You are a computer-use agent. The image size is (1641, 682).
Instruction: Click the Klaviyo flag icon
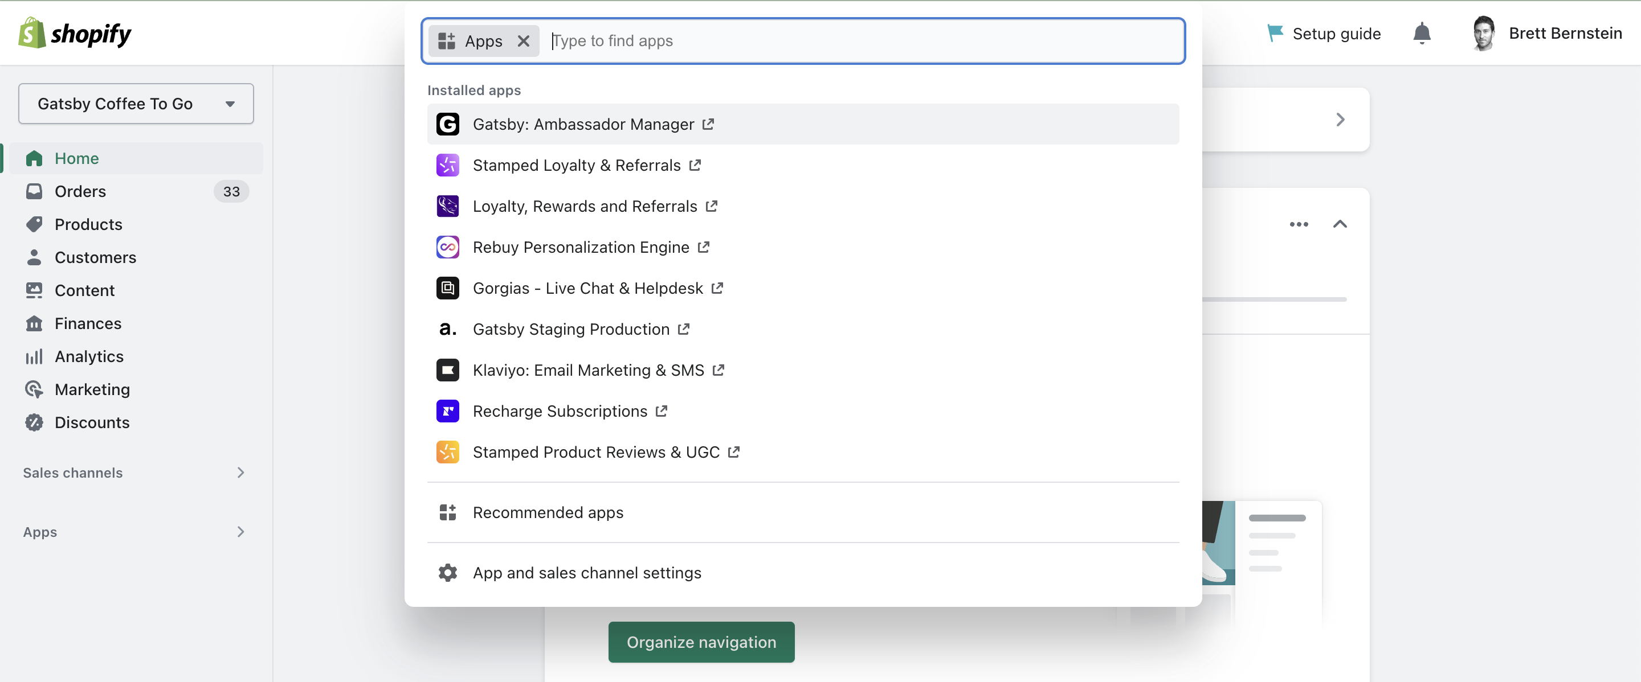(447, 370)
